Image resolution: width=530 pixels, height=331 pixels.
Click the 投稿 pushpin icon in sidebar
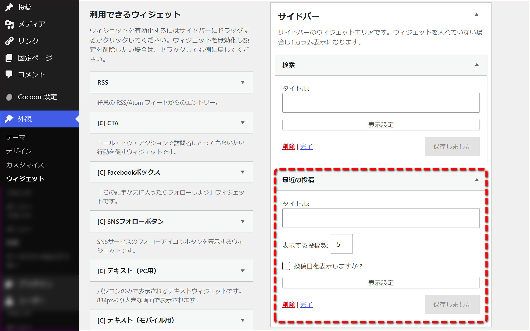tap(9, 7)
